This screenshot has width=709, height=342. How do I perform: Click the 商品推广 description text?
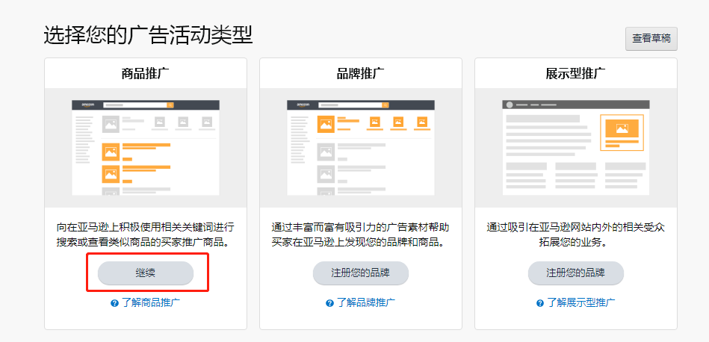coord(146,234)
